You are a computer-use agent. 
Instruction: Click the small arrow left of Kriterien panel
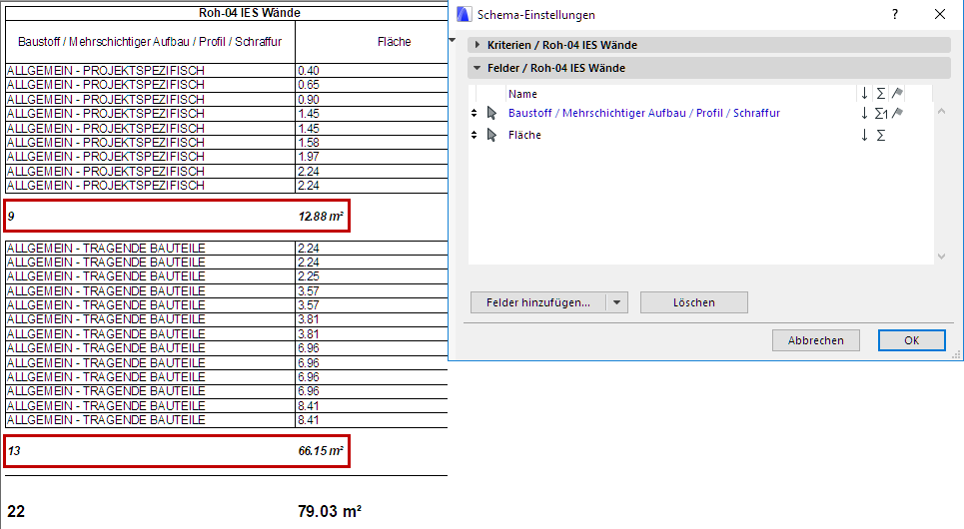coord(453,41)
